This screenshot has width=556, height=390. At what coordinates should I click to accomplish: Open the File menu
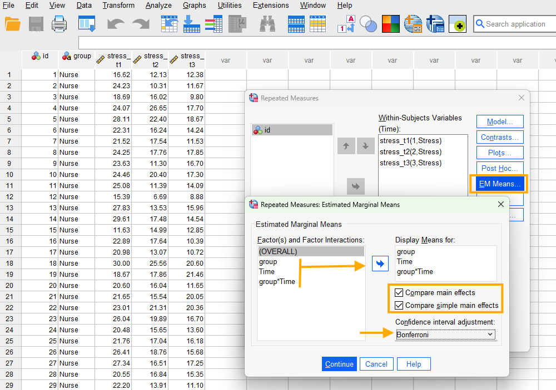(8, 6)
